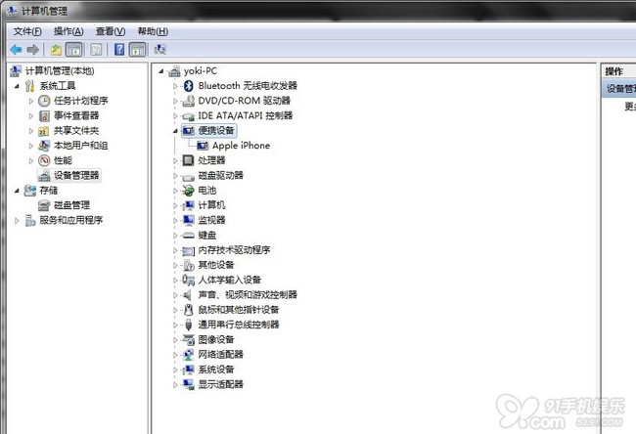The width and height of the screenshot is (636, 434).
Task: Click the 网络适配器 icon
Action: pos(188,355)
